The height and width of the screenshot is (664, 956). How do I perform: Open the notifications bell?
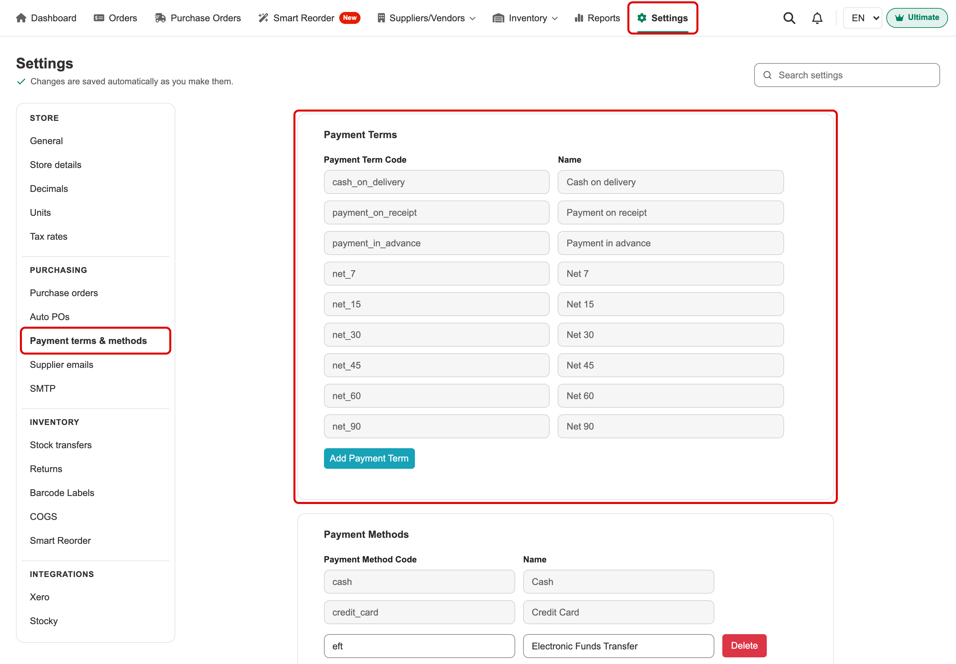(817, 18)
